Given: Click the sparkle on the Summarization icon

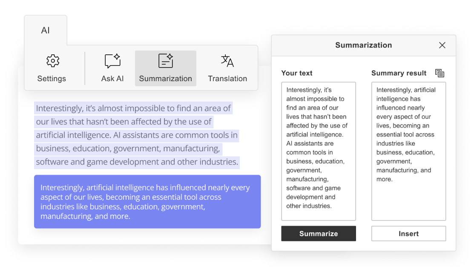Looking at the screenshot, I should (170, 56).
